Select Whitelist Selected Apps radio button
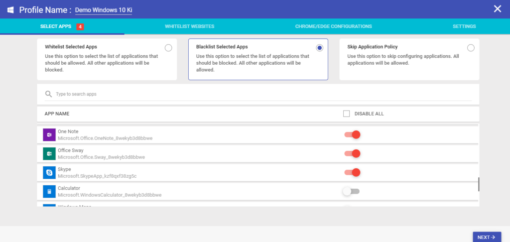 pyautogui.click(x=168, y=48)
